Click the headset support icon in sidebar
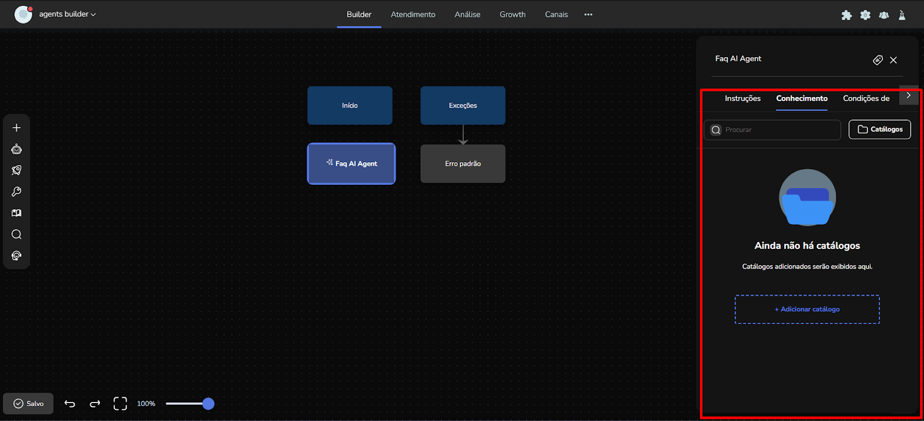Viewport: 924px width, 421px height. coord(17,256)
